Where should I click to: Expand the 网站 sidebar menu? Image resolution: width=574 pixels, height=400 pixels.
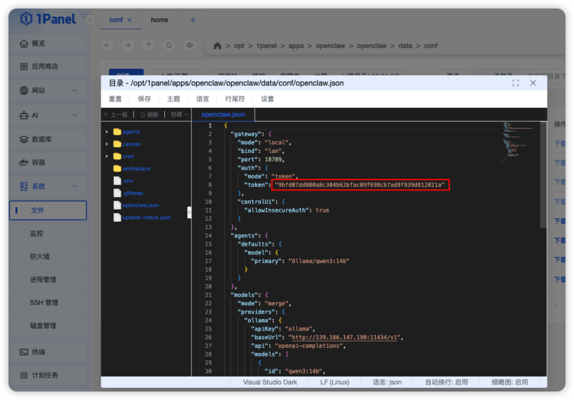pyautogui.click(x=48, y=90)
